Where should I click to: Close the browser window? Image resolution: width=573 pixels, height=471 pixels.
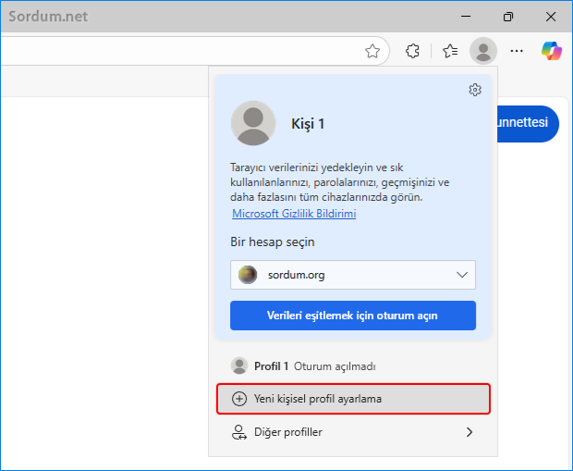pos(550,17)
